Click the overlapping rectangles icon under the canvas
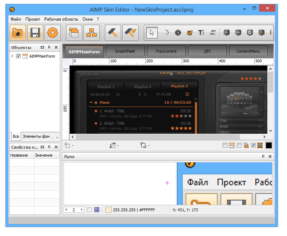 point(143,145)
